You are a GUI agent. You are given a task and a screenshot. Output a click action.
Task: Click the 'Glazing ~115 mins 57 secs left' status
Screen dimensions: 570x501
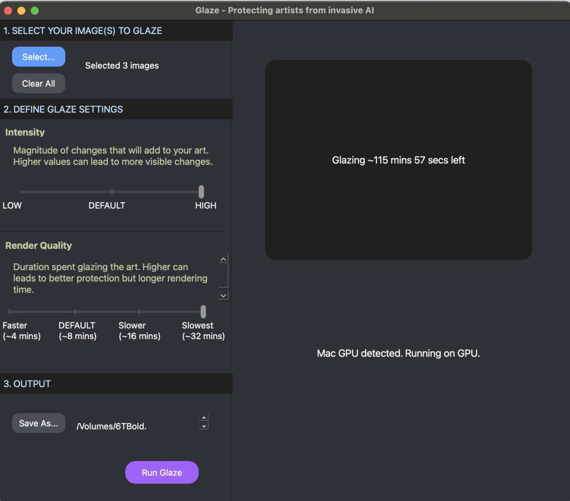(399, 160)
